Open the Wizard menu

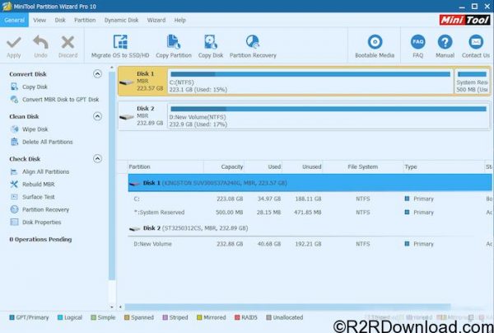[156, 20]
